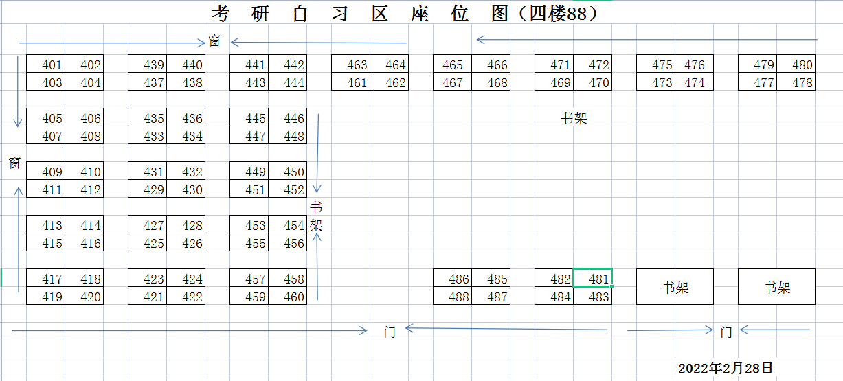Select seat cell 475
This screenshot has height=381, width=843.
pos(656,65)
